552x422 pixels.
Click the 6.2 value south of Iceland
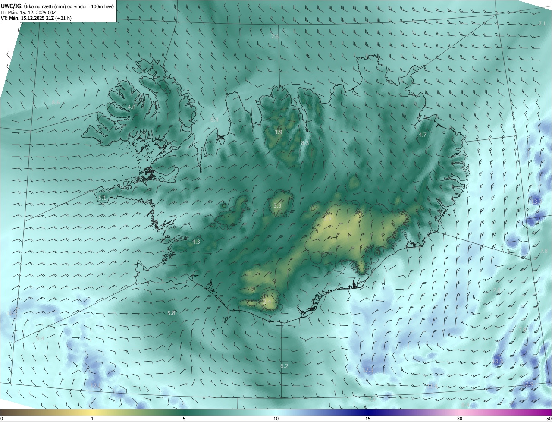click(284, 366)
